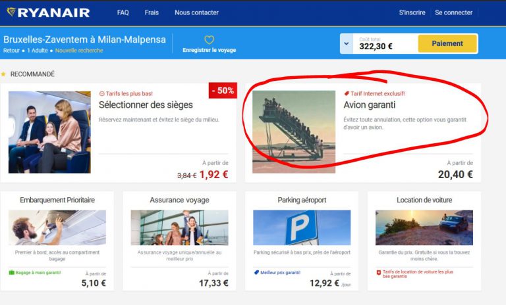The image size is (506, 305).
Task: Click the Embarquement Prioritaire photo
Action: 57,227
